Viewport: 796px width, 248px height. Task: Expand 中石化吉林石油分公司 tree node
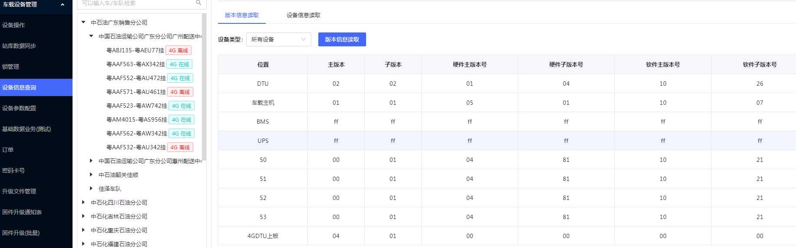(83, 216)
